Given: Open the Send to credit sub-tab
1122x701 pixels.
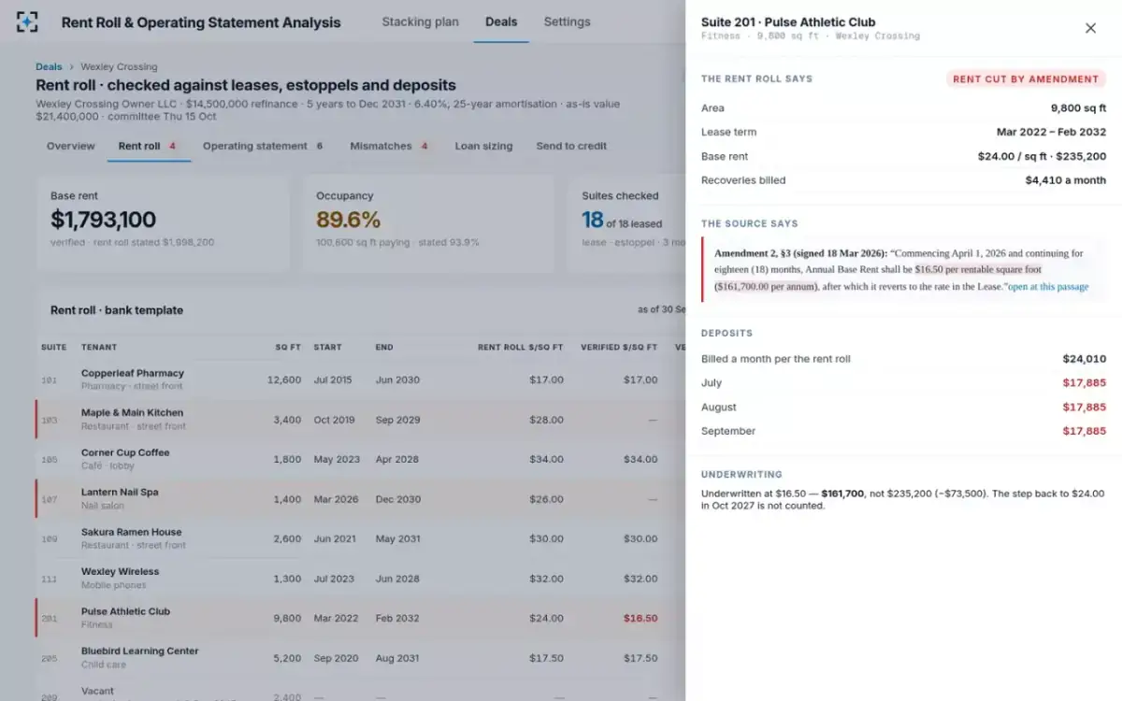Looking at the screenshot, I should tap(571, 146).
